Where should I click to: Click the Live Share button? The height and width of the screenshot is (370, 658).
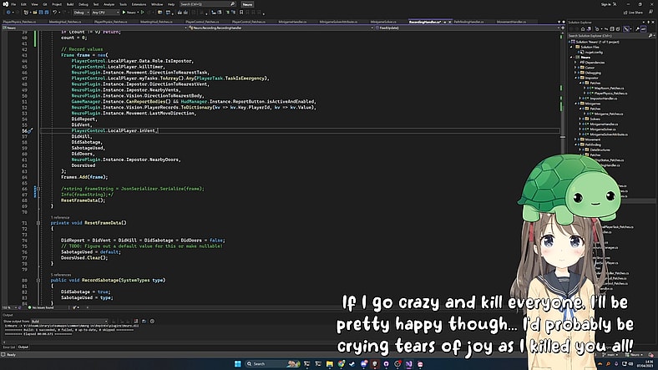[x=633, y=13]
